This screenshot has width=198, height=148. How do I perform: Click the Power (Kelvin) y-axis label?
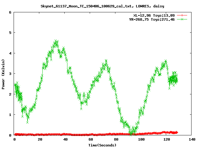tap(3, 74)
